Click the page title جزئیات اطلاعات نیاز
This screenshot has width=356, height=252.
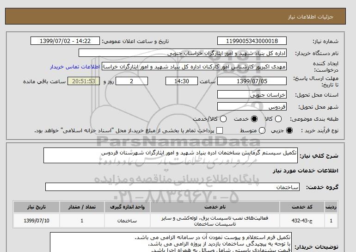(x=310, y=17)
